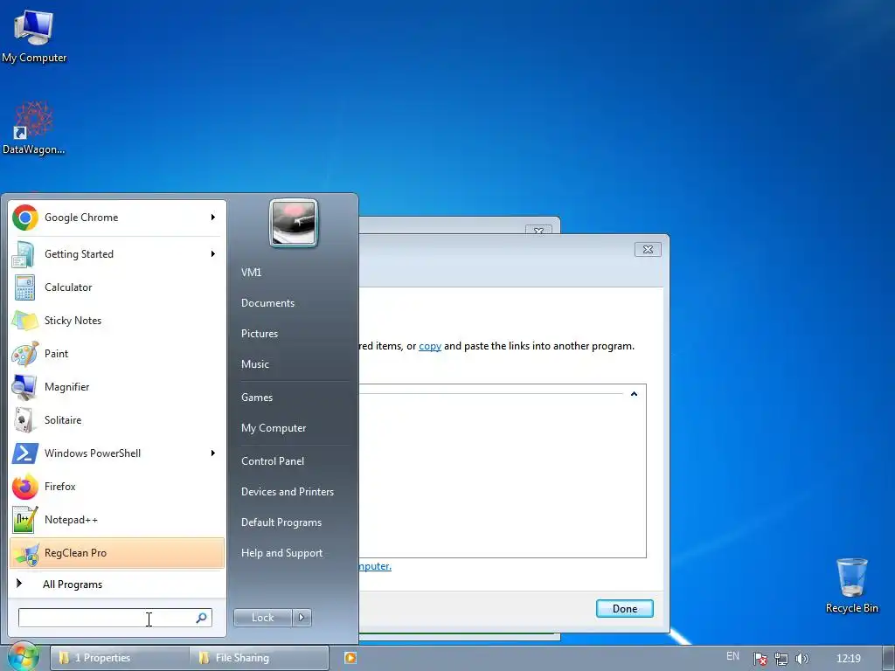
Task: Click the Show desktop button
Action: pyautogui.click(x=889, y=659)
